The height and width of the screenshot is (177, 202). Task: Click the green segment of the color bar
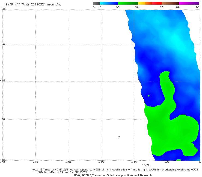[128, 3]
